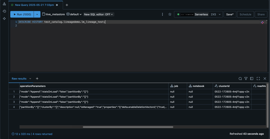Image resolution: width=270 pixels, height=139 pixels.
Task: Open the default schema dropdown
Action: (74, 14)
